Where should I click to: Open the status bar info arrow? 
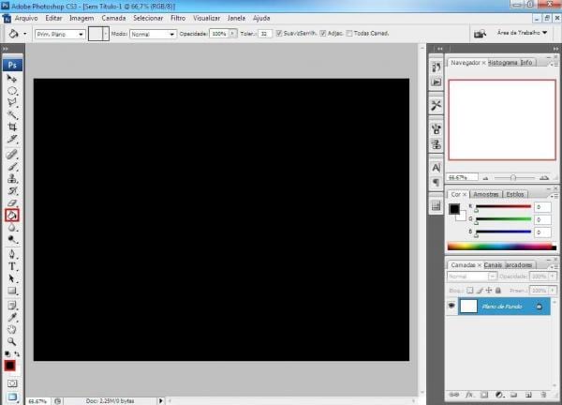pyautogui.click(x=160, y=400)
